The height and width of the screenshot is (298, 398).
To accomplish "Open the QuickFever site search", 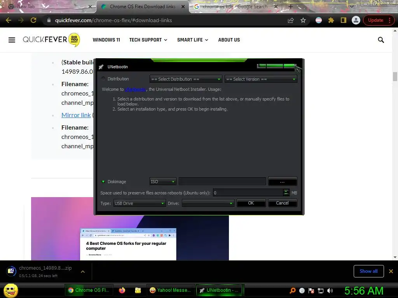I will pyautogui.click(x=381, y=40).
